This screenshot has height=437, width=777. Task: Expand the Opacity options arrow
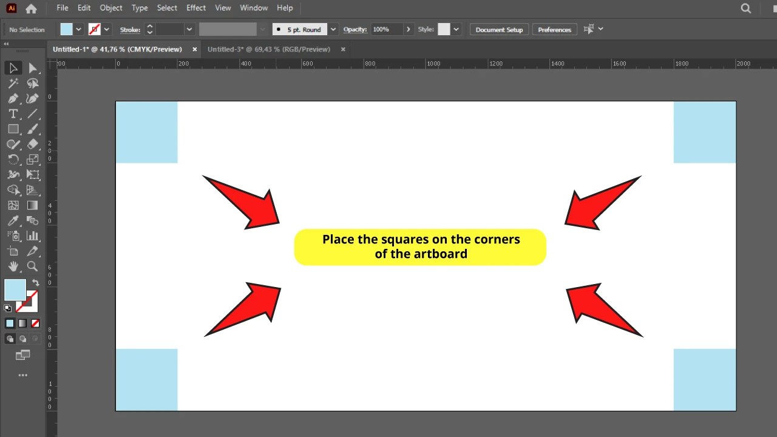pyautogui.click(x=408, y=29)
